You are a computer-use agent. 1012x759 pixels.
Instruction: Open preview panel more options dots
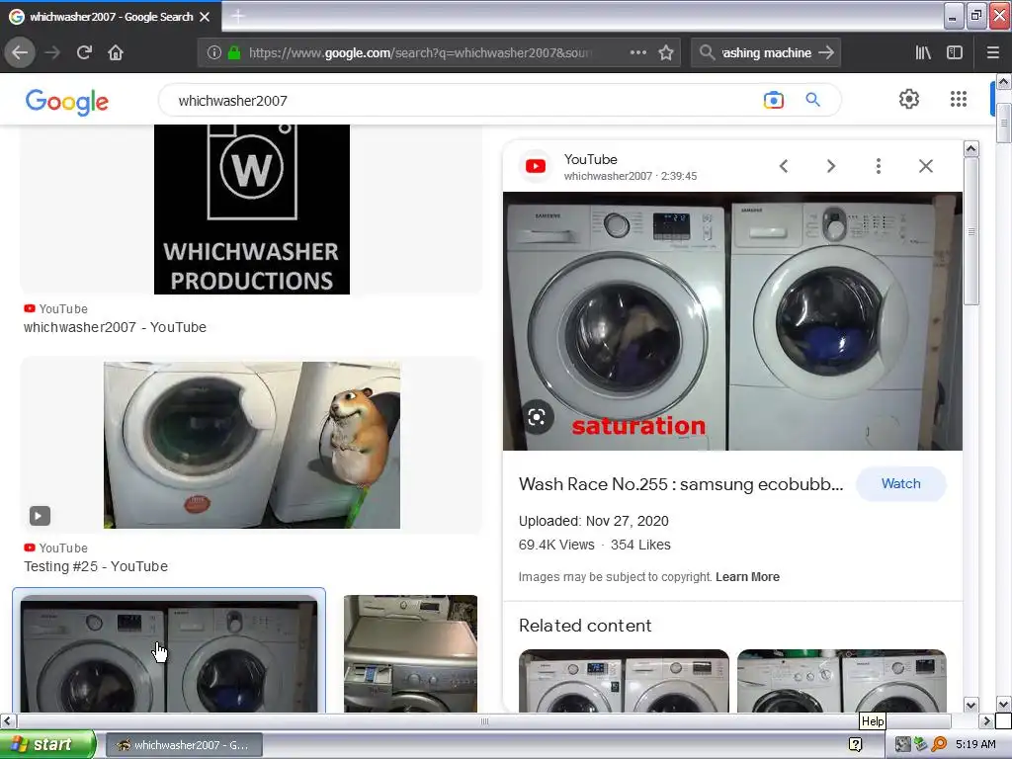879,166
